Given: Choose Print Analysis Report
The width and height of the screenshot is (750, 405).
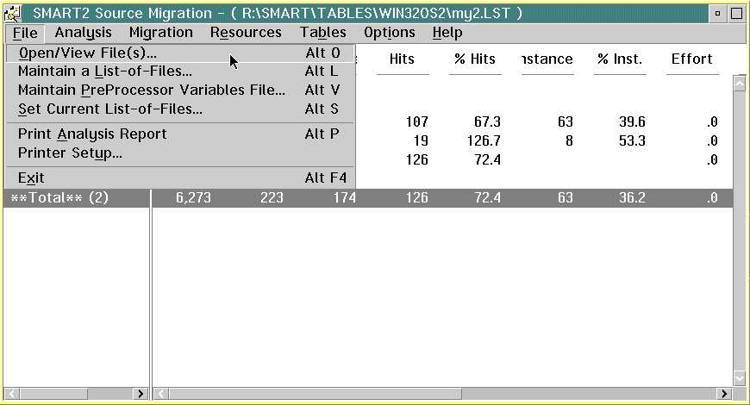Looking at the screenshot, I should [92, 134].
